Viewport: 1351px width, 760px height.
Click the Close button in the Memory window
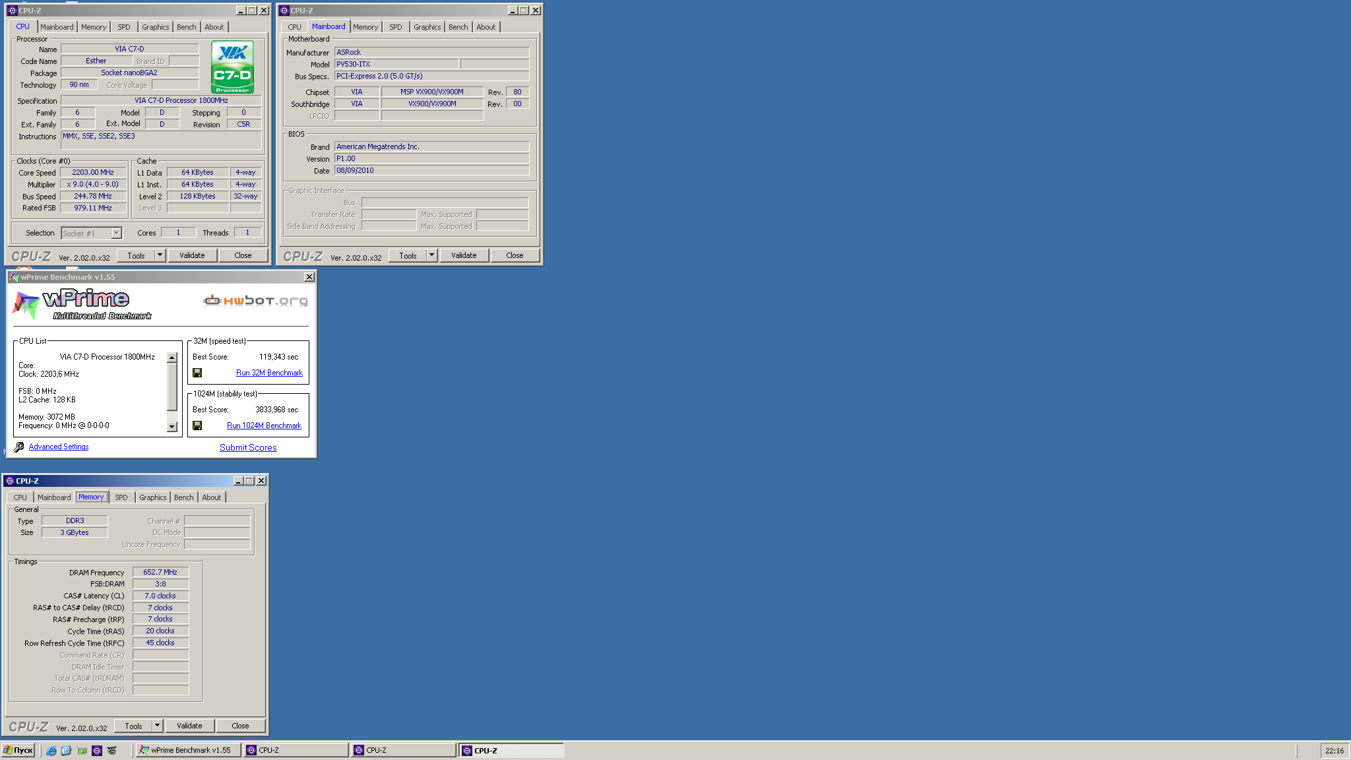240,726
